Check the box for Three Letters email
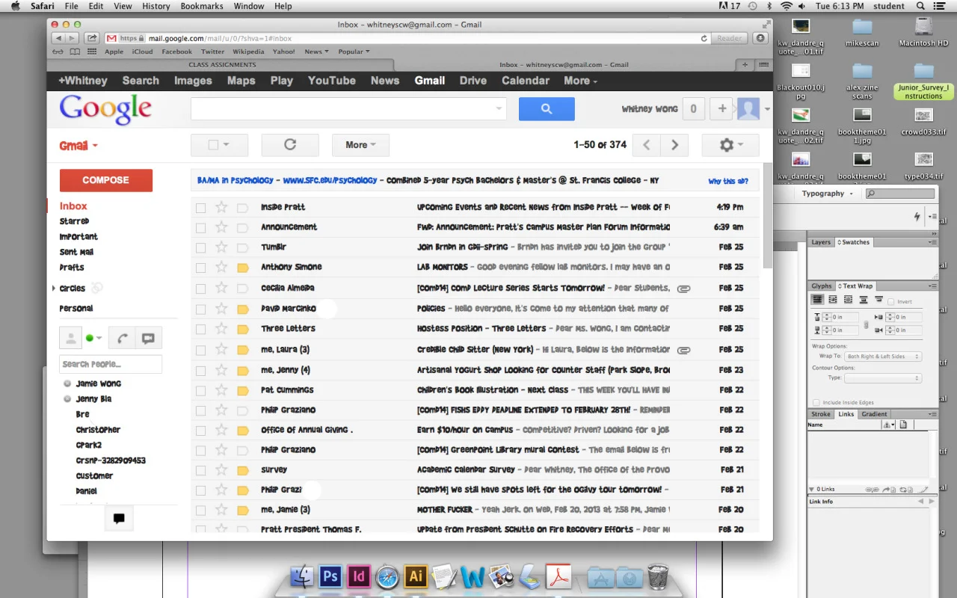This screenshot has width=957, height=598. coord(200,329)
